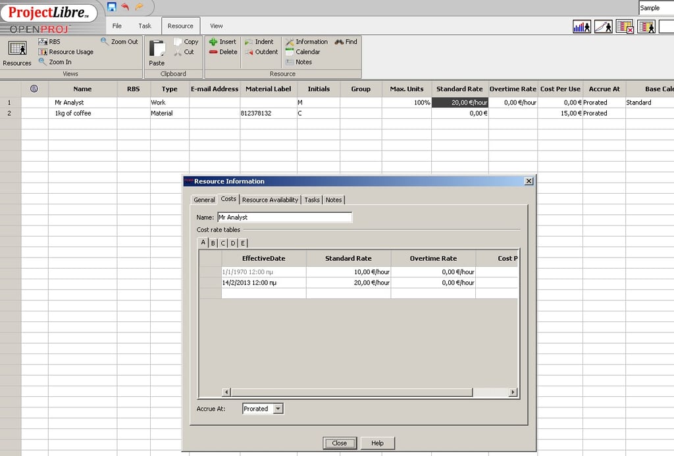Insert a new resource row
The width and height of the screenshot is (674, 456).
click(x=222, y=41)
